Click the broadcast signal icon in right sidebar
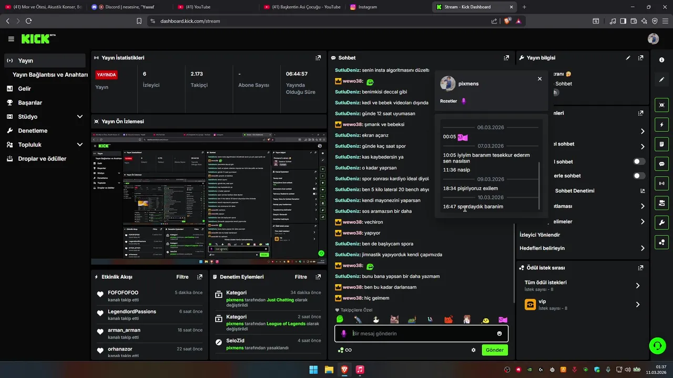 [x=661, y=183]
